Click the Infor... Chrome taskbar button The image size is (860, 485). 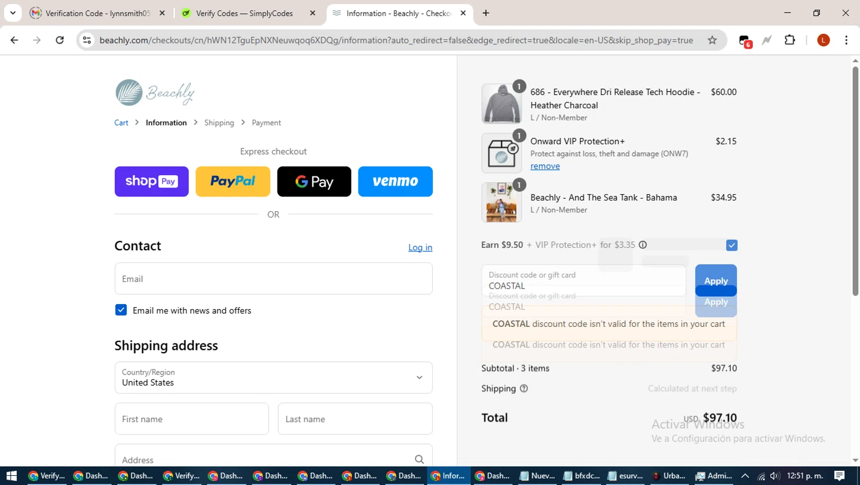pos(448,476)
